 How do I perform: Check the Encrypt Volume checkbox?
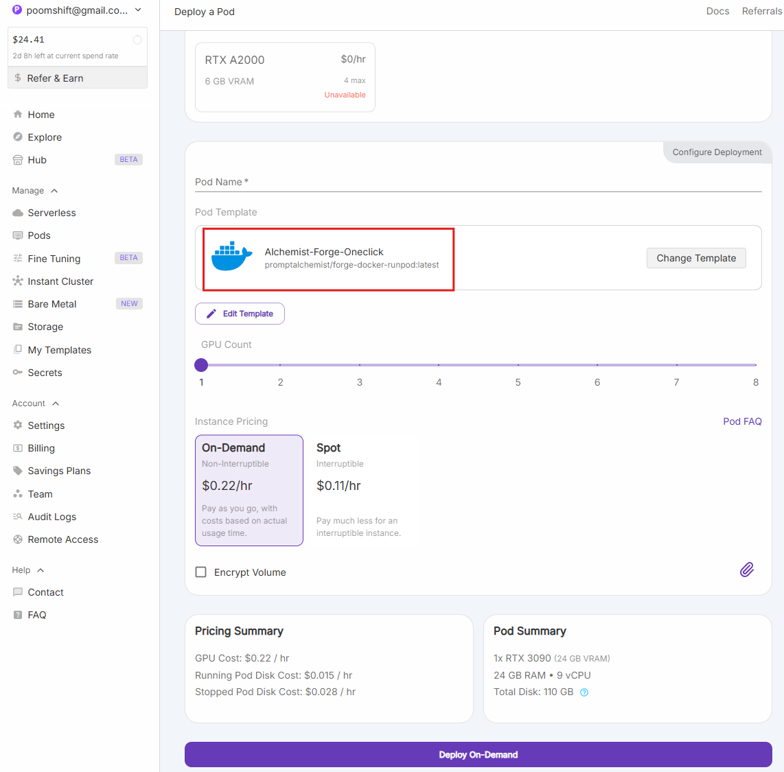[x=201, y=572]
